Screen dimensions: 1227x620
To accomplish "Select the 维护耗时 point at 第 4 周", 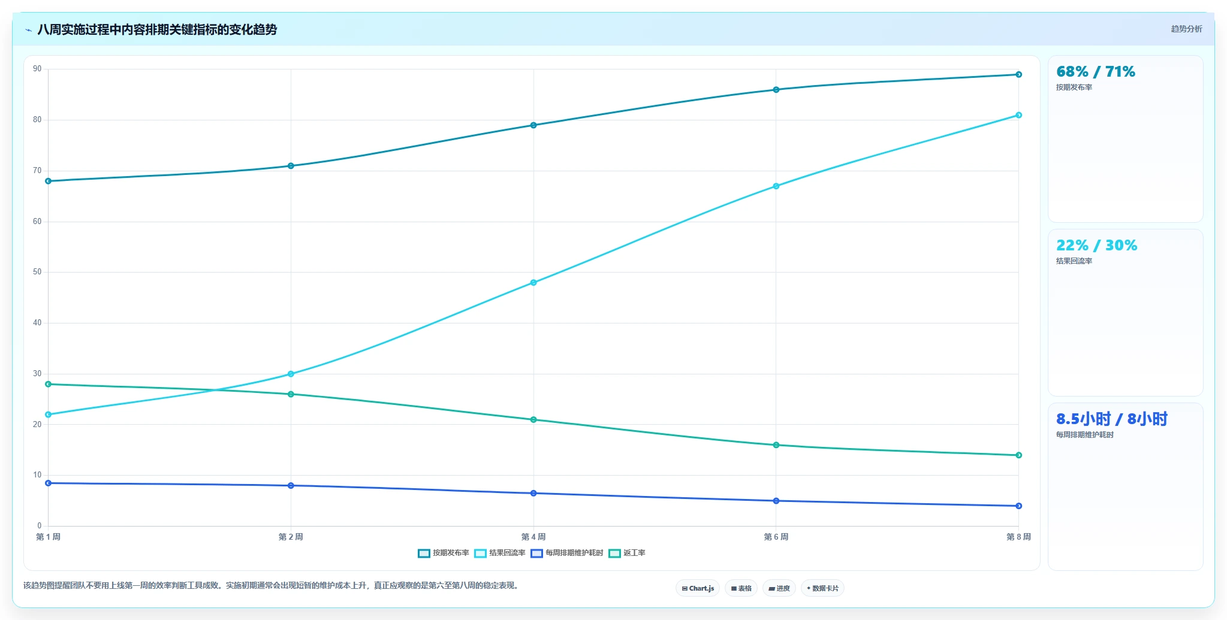I will [x=533, y=493].
